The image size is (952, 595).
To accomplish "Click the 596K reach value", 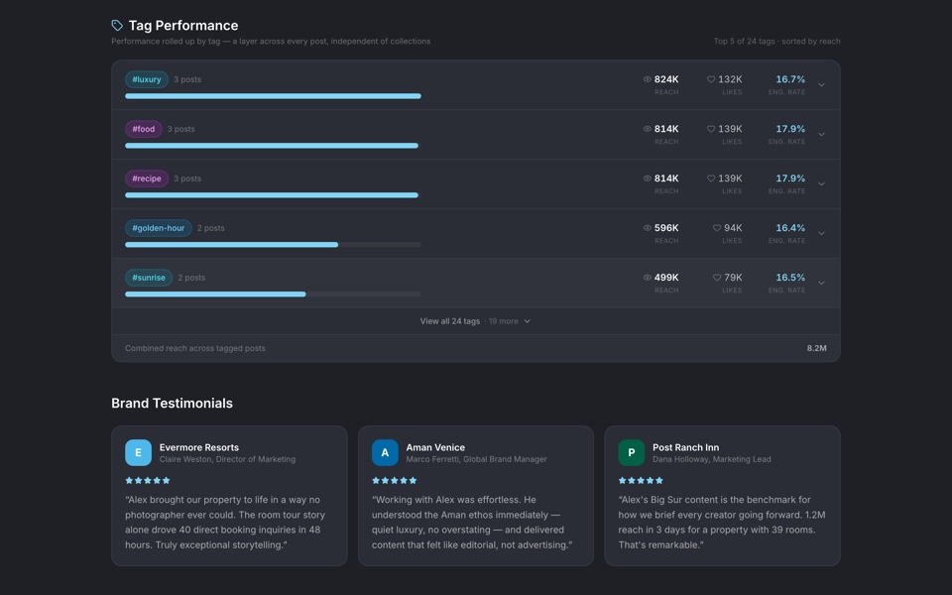I will [x=666, y=228].
